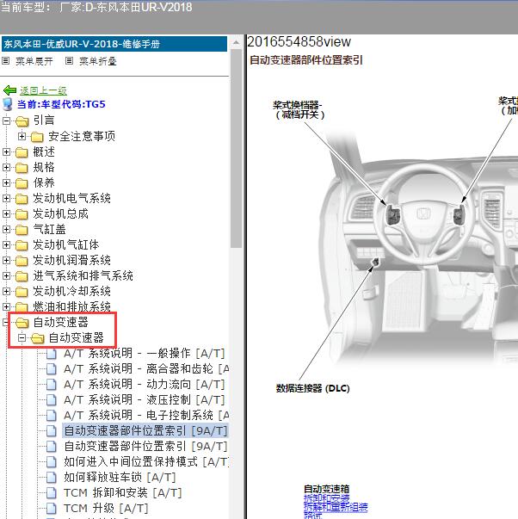Image resolution: width=518 pixels, height=519 pixels.
Task: Collapse the nested 自动变速器 subfolder node
Action: coord(22,337)
